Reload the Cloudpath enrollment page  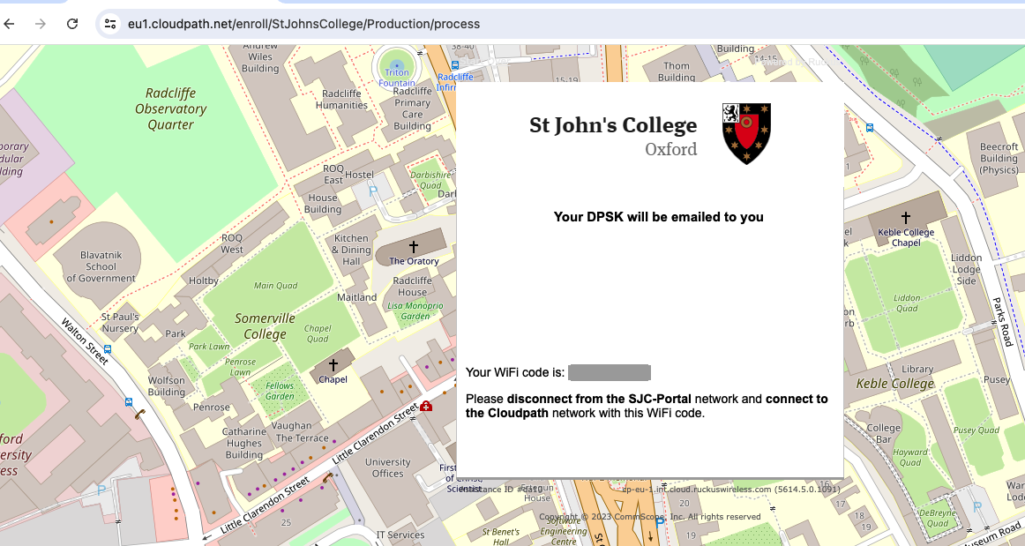72,24
